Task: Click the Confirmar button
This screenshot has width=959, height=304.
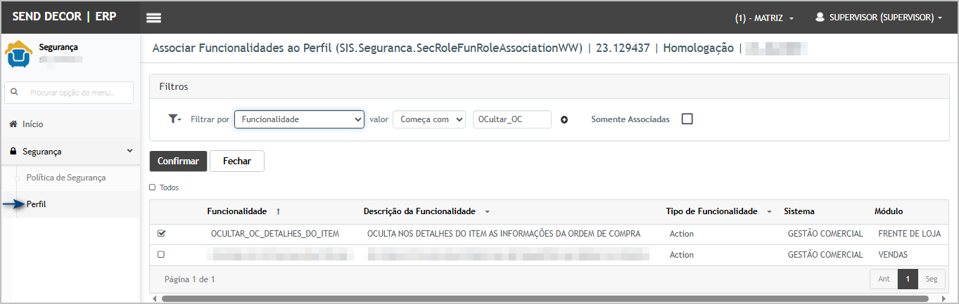Action: 178,161
